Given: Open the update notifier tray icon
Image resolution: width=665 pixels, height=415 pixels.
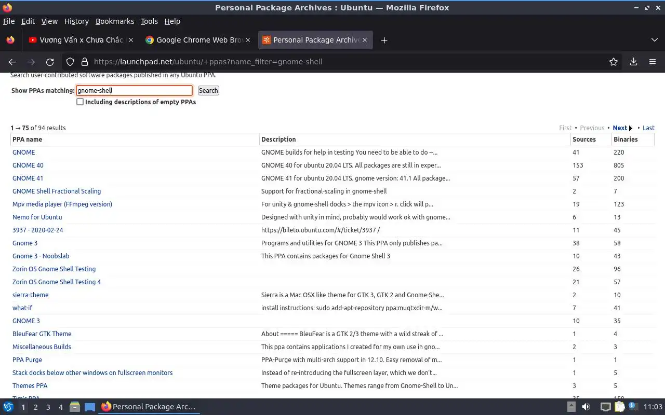Looking at the screenshot, I should pyautogui.click(x=632, y=407).
